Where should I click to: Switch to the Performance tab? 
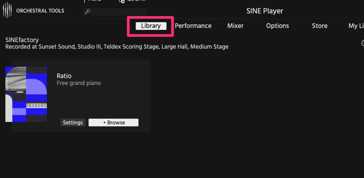193,26
